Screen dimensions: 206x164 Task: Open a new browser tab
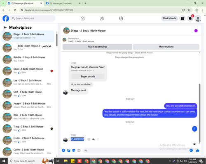tap(85, 3)
